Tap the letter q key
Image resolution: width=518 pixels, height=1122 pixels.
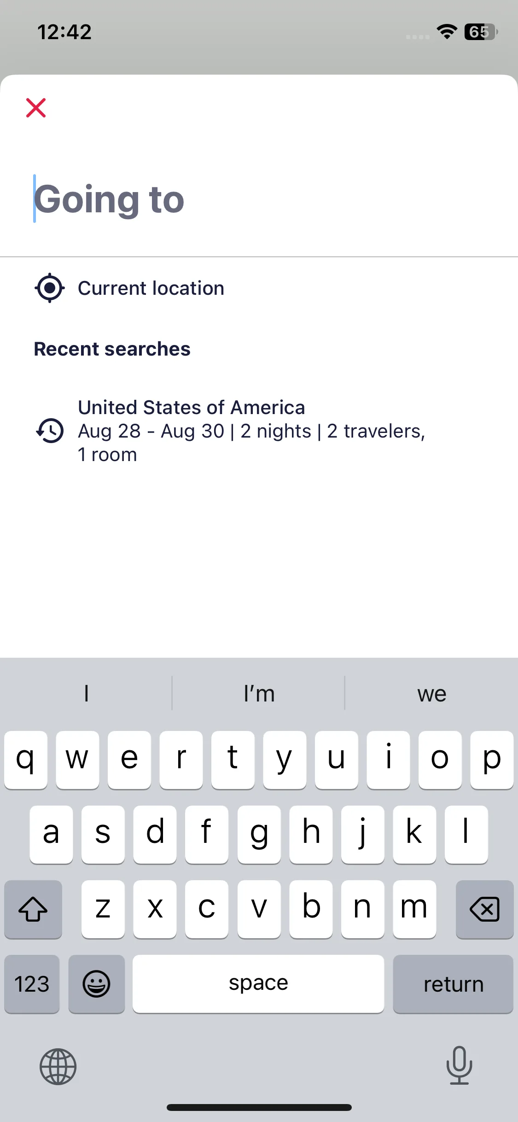[x=26, y=760]
